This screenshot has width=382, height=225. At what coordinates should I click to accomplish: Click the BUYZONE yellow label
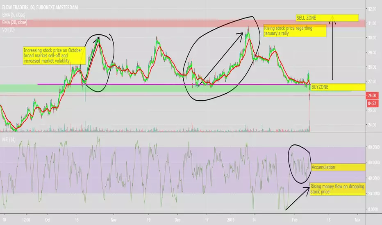(338, 87)
